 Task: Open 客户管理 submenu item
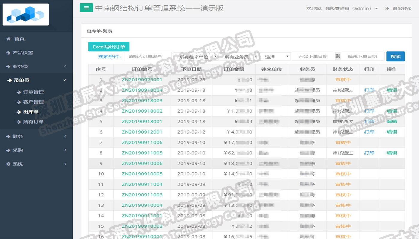(34, 102)
